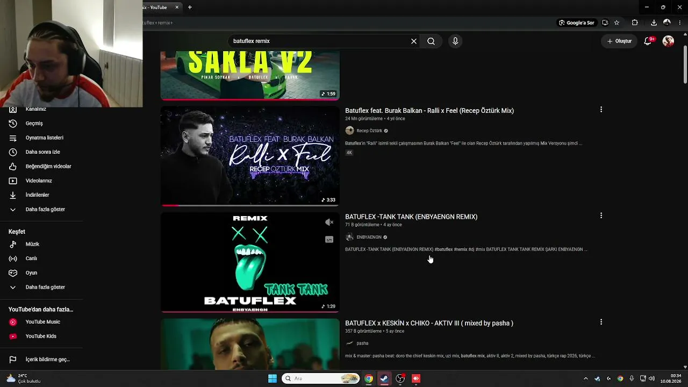Open the browser downloads icon

tap(654, 23)
